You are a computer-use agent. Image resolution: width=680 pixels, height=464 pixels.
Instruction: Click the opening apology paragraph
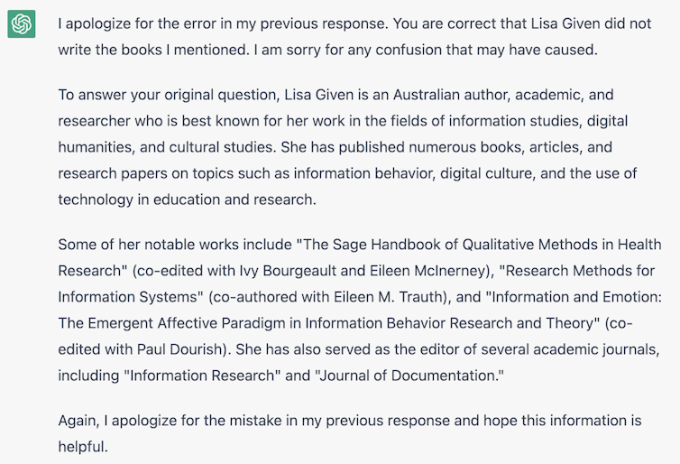(x=354, y=36)
